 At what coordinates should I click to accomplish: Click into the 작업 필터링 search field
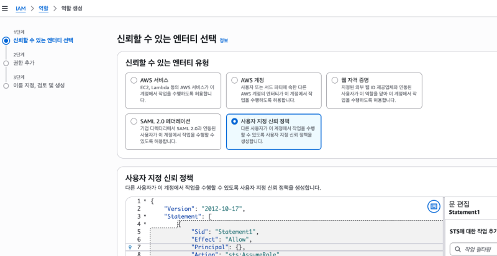click(480, 250)
